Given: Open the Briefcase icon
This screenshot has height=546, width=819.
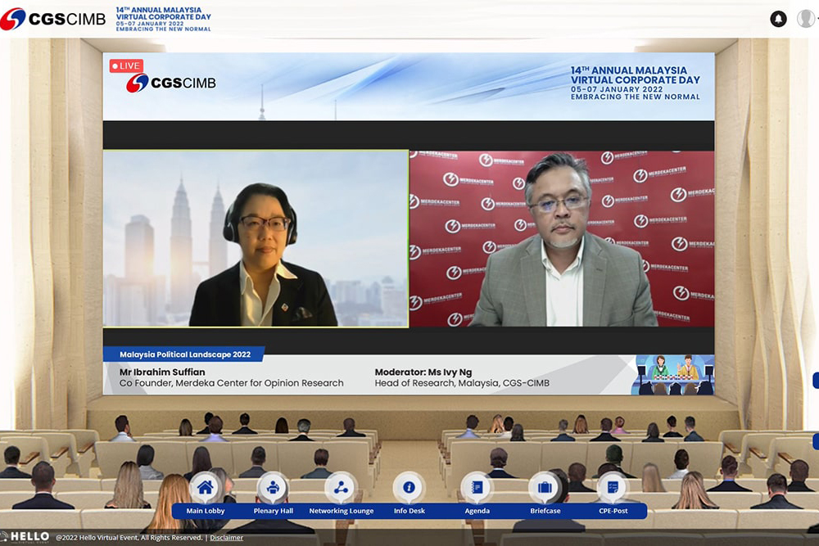Looking at the screenshot, I should tap(545, 488).
